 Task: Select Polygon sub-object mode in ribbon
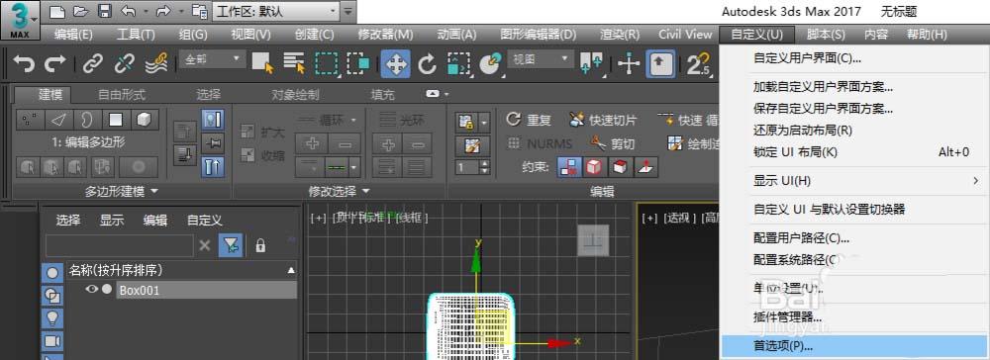pos(116,119)
